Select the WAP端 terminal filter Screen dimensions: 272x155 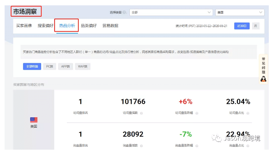(x=82, y=66)
